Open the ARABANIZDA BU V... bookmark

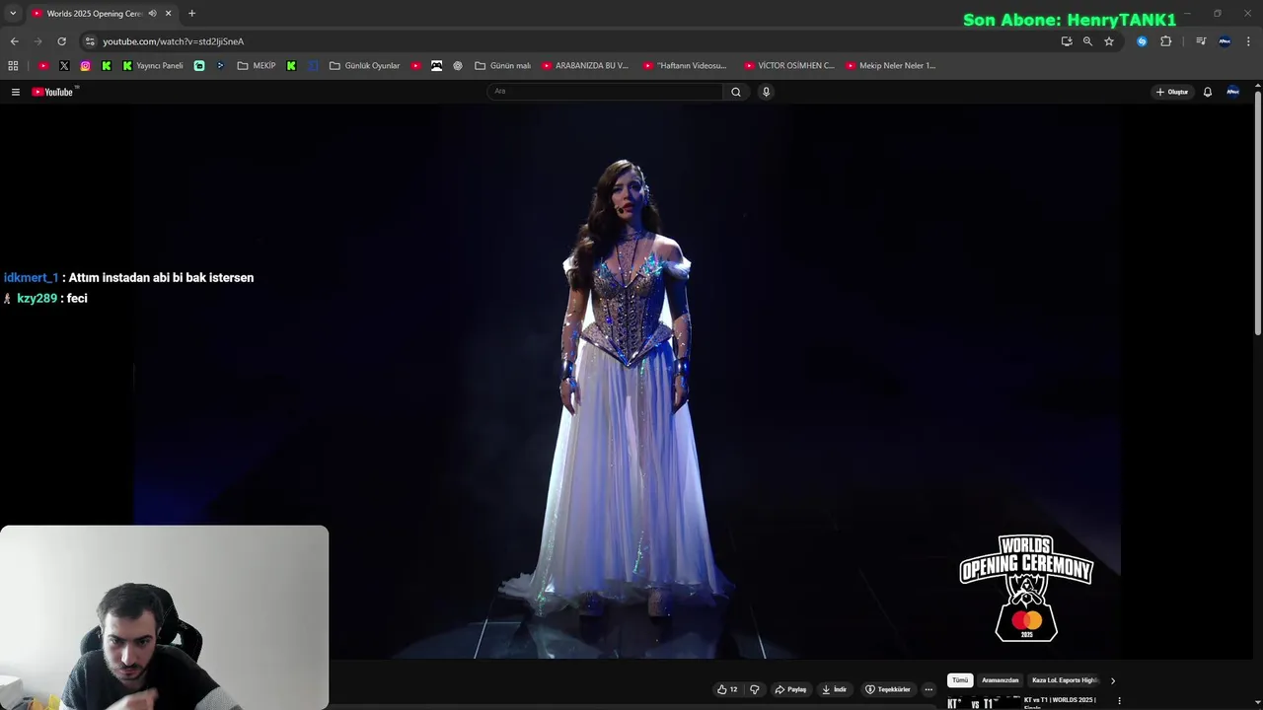tap(585, 66)
